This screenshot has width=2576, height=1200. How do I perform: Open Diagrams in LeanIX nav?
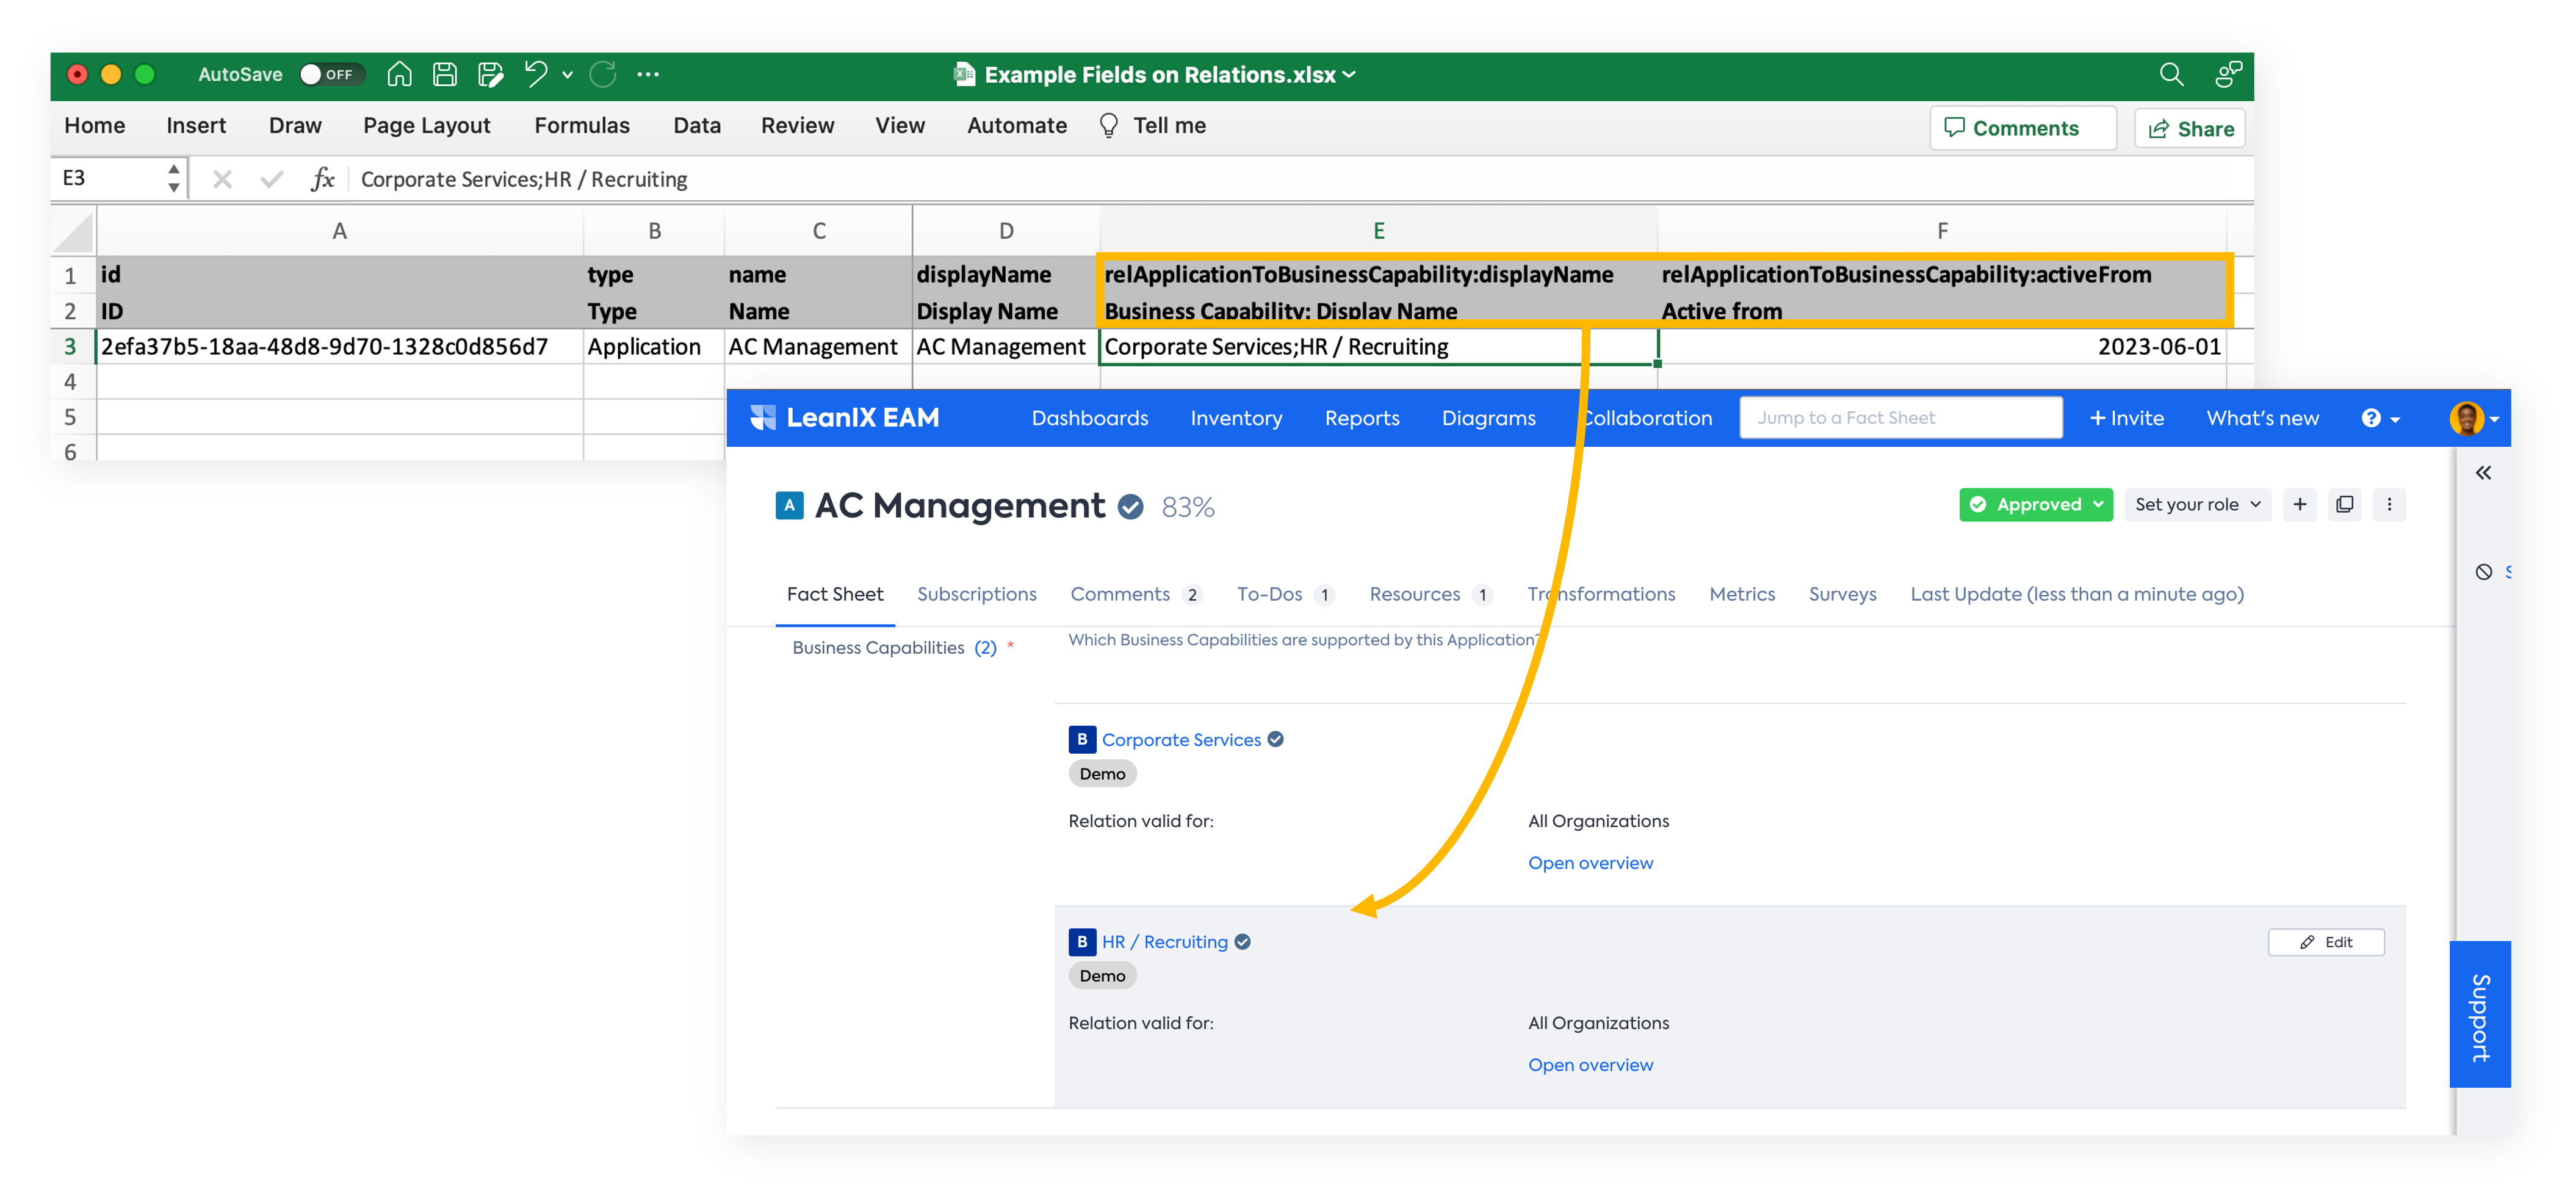point(1488,419)
